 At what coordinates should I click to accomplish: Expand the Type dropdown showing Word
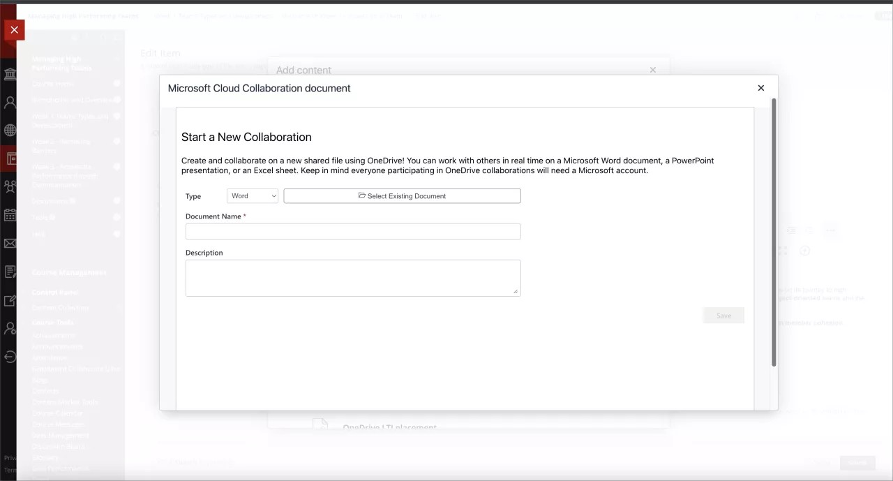coord(253,196)
